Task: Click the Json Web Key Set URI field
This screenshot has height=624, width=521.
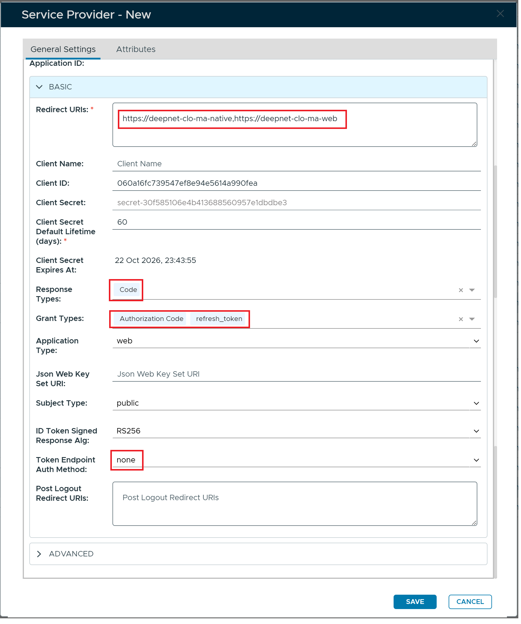Action: [297, 374]
